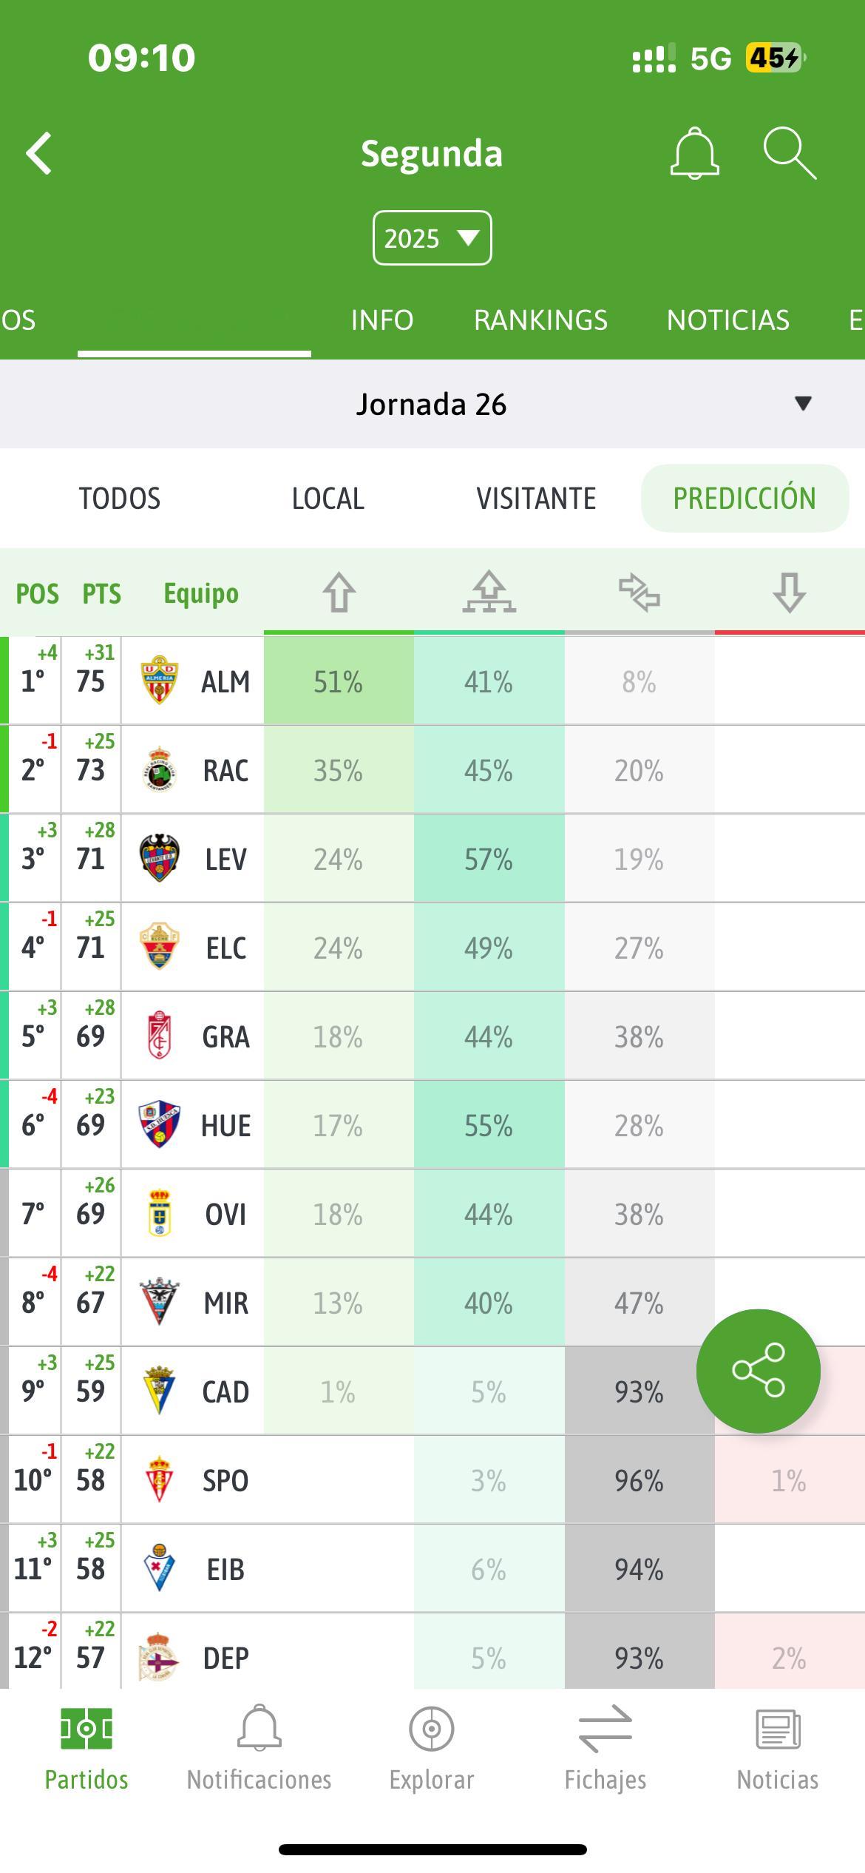Open the search magnifier icon
Image resolution: width=865 pixels, height=1873 pixels.
(790, 153)
